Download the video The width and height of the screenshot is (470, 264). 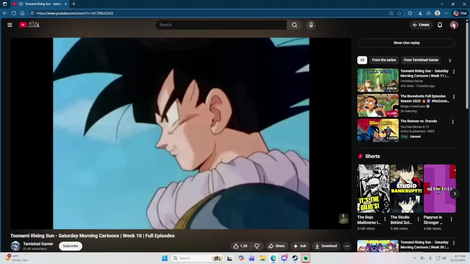click(326, 246)
